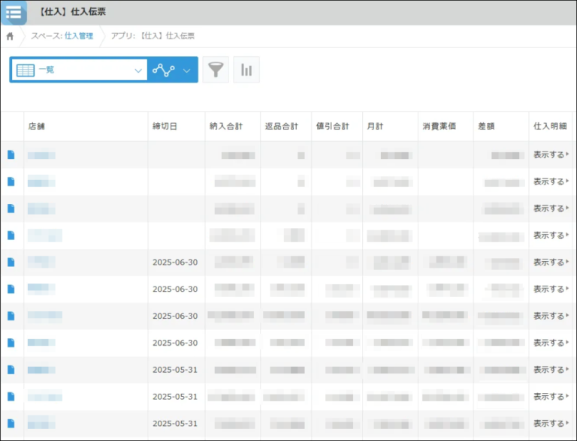This screenshot has height=441, width=577.
Task: Open the kintone hamburger menu icon
Action: (14, 12)
